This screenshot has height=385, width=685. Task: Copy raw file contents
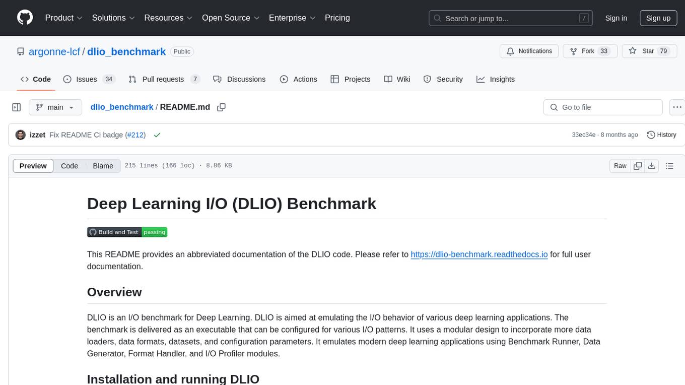point(638,166)
